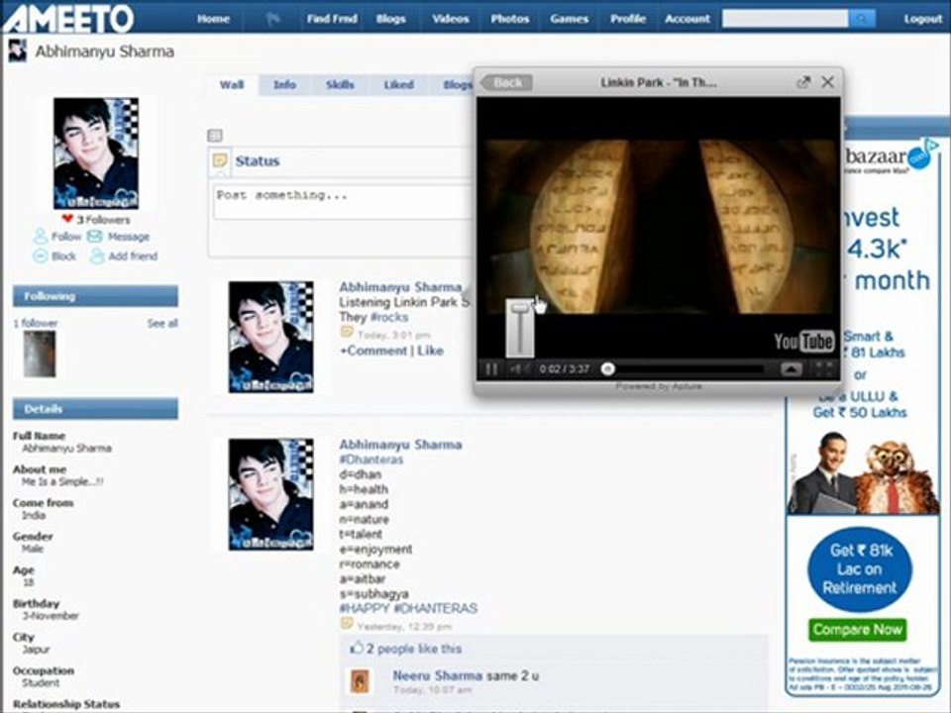Viewport: 951px width, 713px height.
Task: Close the Linkin Park video popup
Action: tap(827, 82)
